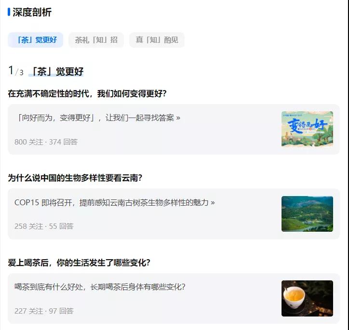The height and width of the screenshot is (330, 349).
Task: Click the COP15 即将召开 description link
Action: point(115,202)
